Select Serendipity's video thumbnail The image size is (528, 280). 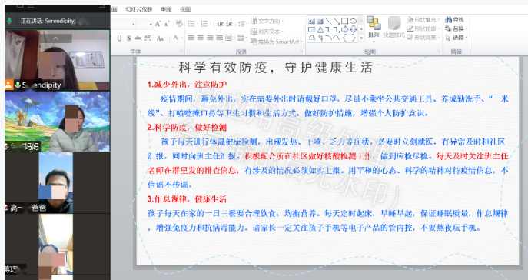coord(57,60)
